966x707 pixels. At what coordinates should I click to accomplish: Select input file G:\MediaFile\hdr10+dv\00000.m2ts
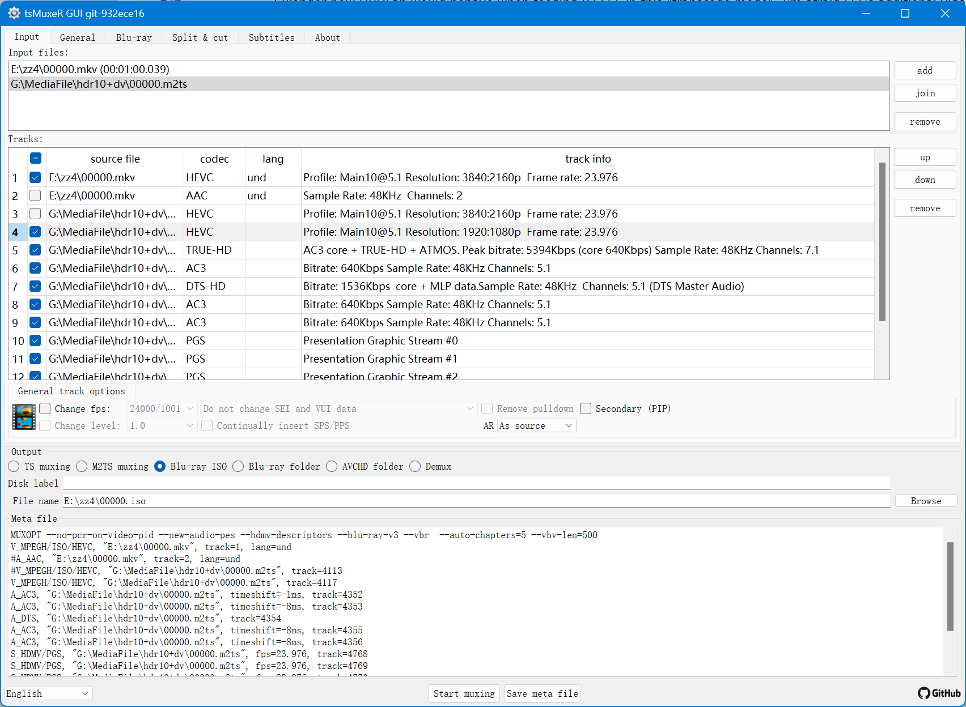449,84
